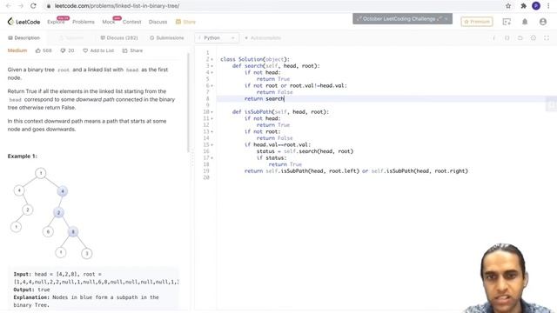Collapse the fold arrow on line 15

click(212, 145)
